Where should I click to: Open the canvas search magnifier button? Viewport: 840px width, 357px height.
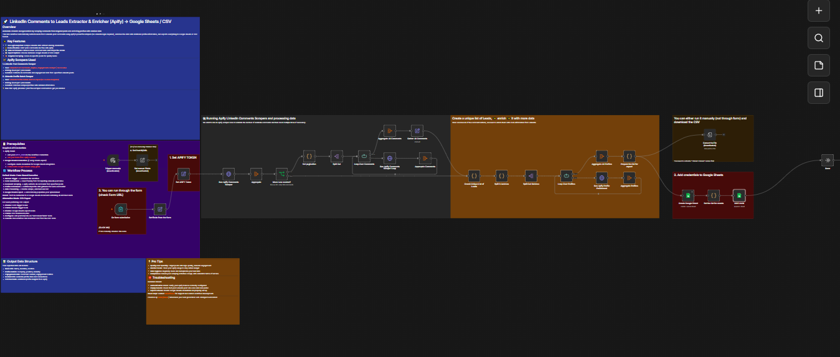tap(819, 38)
